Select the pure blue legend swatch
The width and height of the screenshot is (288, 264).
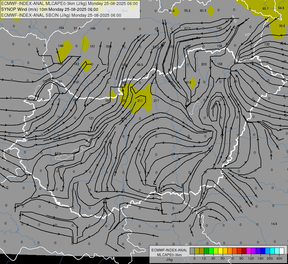click(x=263, y=251)
